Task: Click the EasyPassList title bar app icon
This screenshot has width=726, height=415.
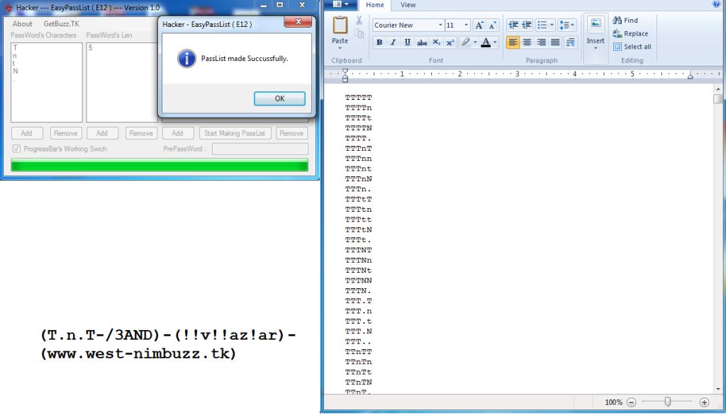Action: point(8,7)
